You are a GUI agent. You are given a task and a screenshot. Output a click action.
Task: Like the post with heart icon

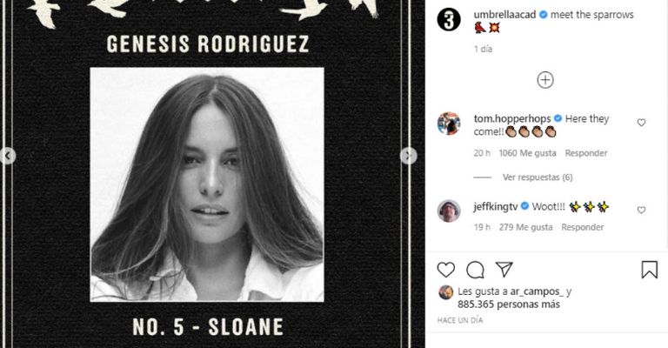(446, 270)
